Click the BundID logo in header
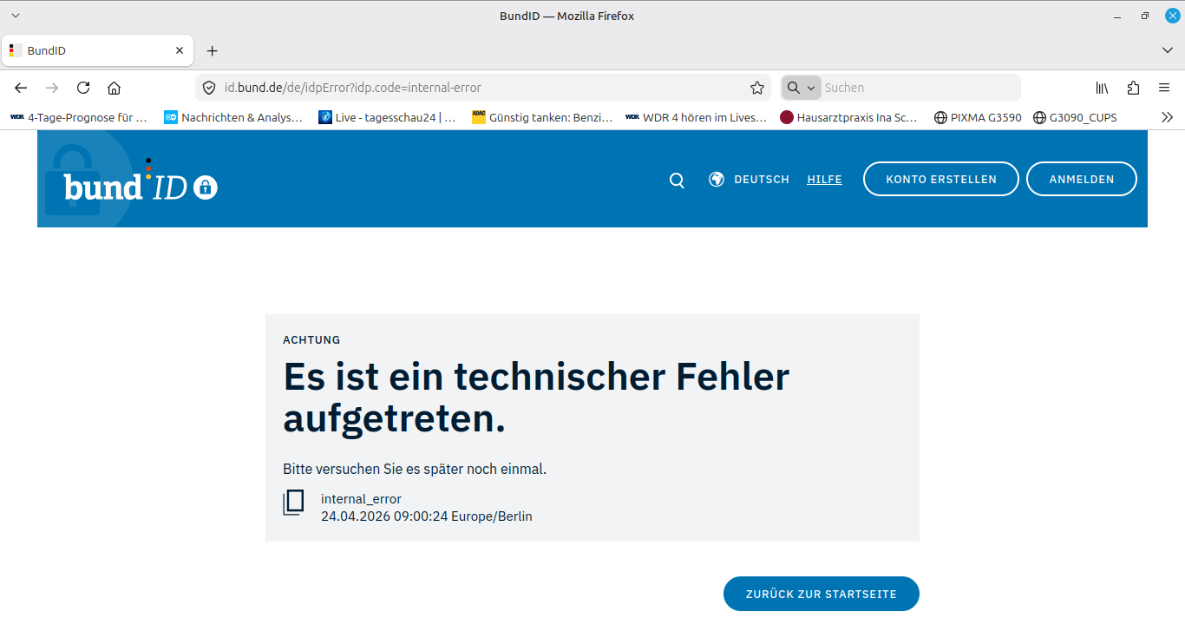 (140, 185)
